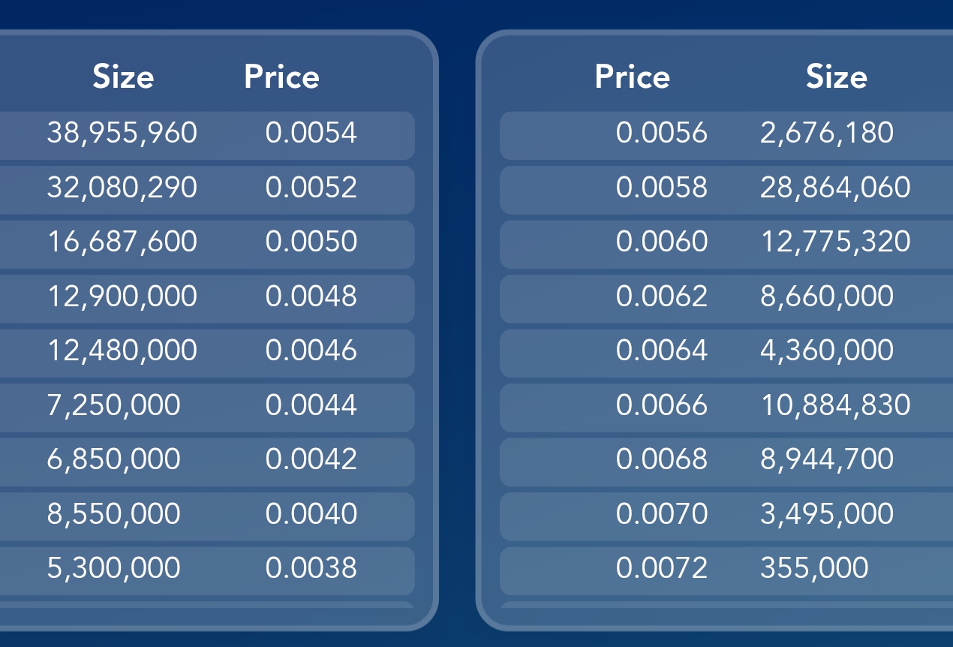The height and width of the screenshot is (647, 953).
Task: Select the ask row with size 8,660,000
Action: click(827, 296)
